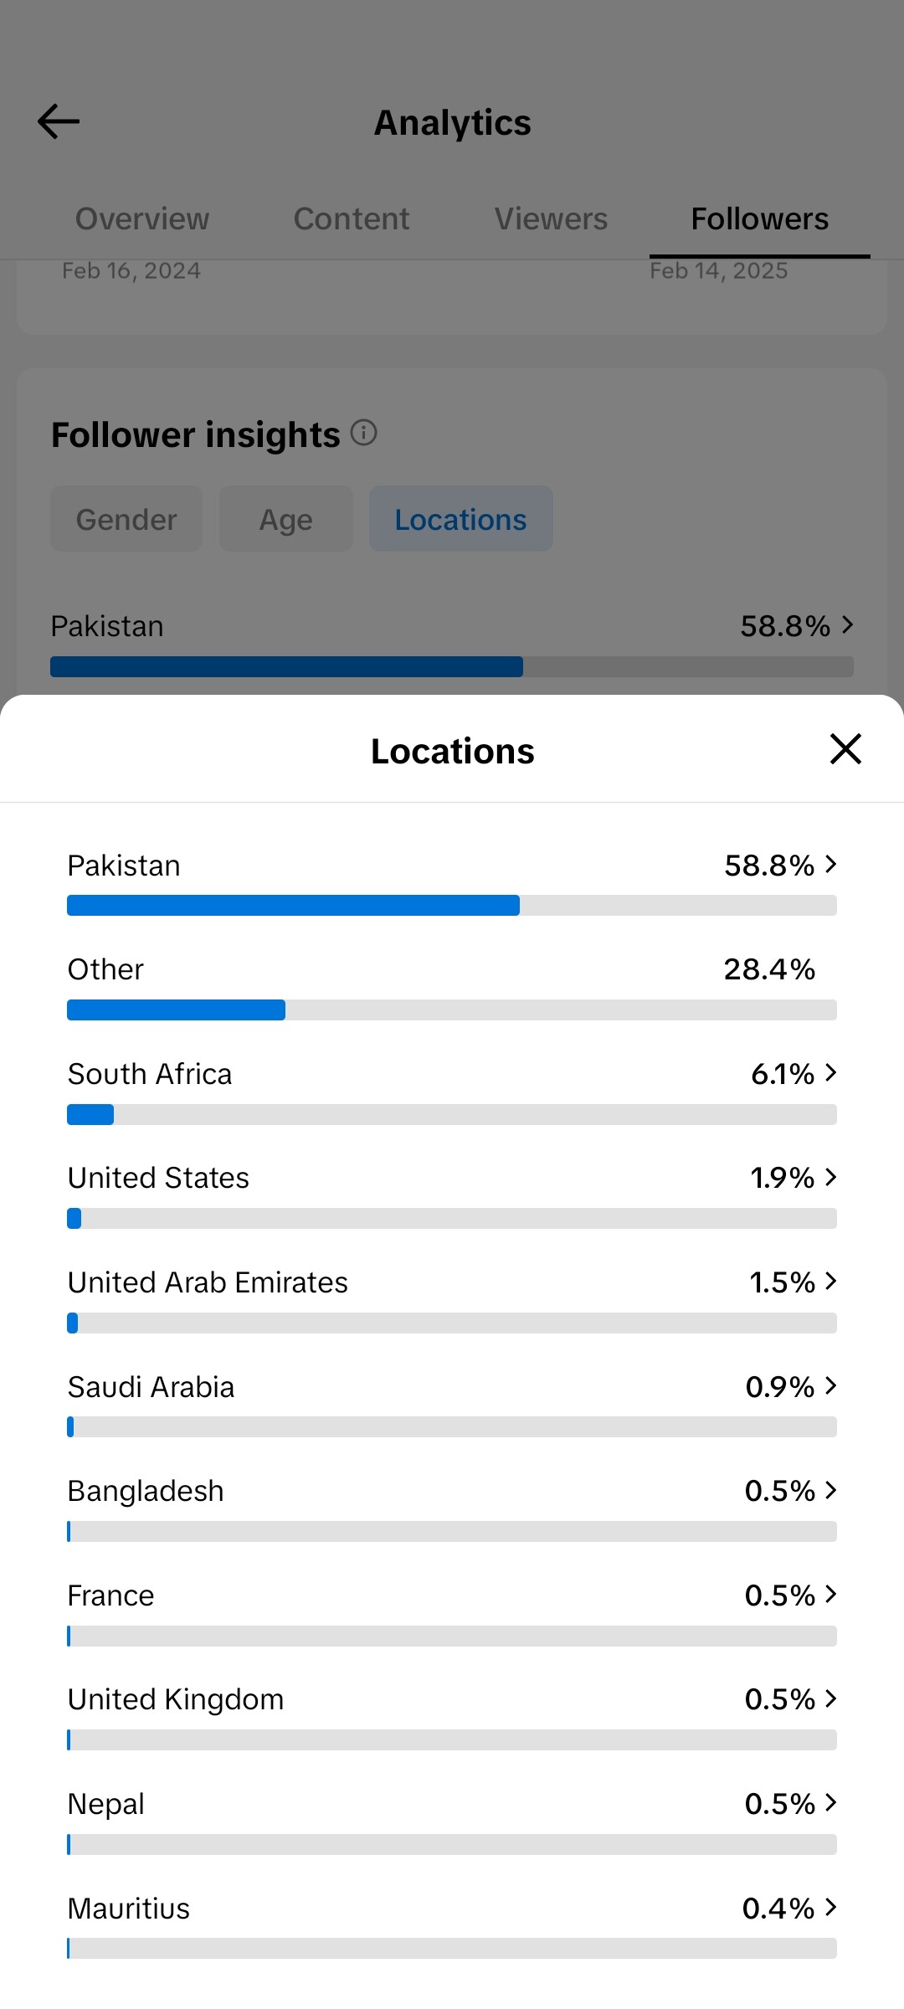
Task: Switch to the Overview tab
Action: tap(142, 219)
